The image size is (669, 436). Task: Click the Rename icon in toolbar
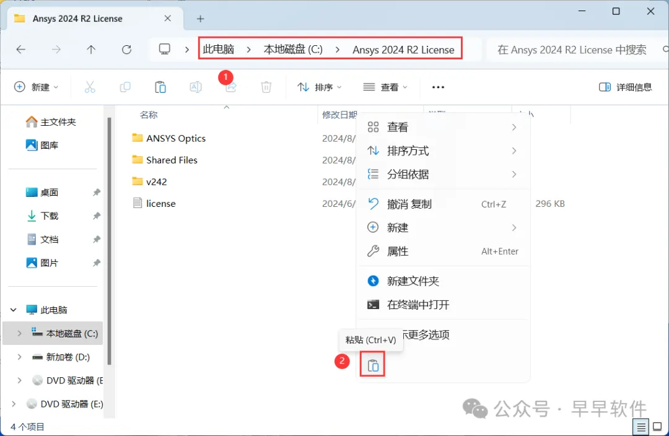(x=195, y=87)
